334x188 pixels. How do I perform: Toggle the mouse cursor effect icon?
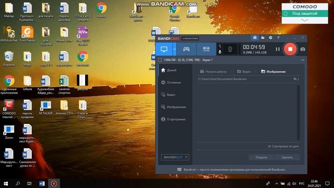(x=220, y=46)
